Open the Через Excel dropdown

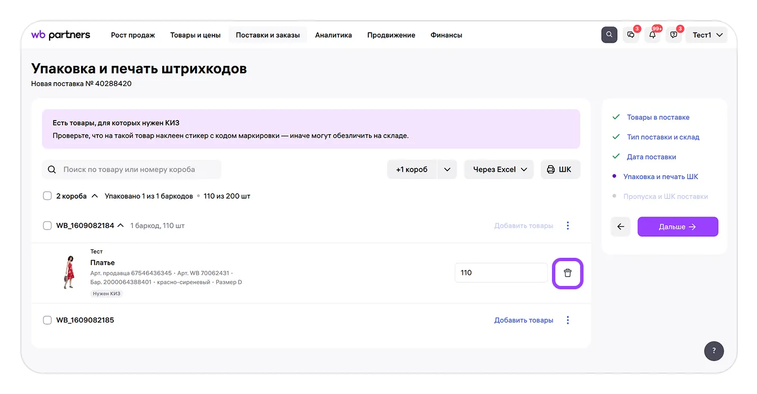click(x=499, y=169)
